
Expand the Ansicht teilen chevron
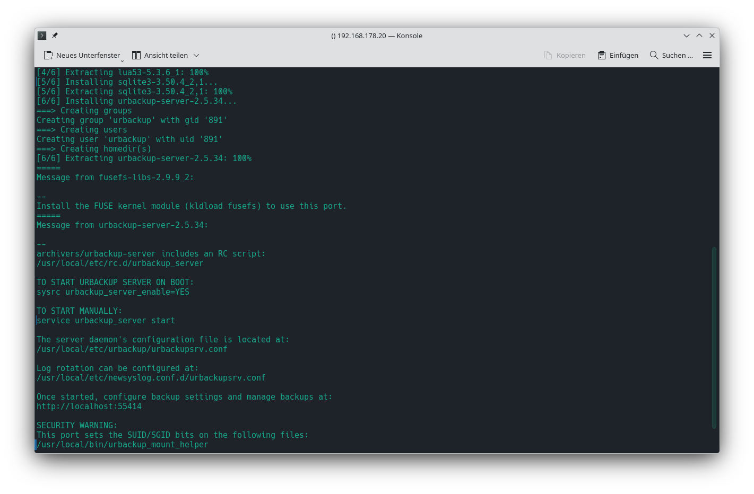pos(196,55)
